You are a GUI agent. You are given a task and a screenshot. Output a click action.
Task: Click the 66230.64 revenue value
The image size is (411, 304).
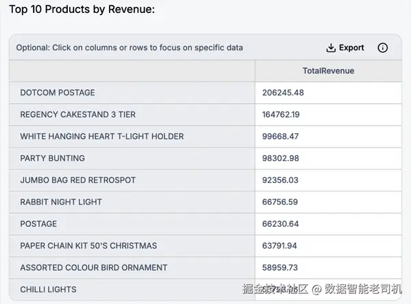pos(281,224)
